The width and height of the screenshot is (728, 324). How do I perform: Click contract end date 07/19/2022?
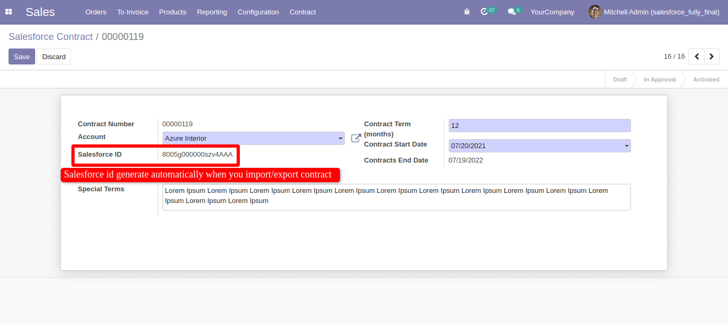[x=466, y=160]
